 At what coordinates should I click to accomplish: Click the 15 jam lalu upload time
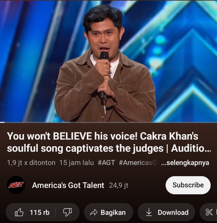tap(77, 163)
